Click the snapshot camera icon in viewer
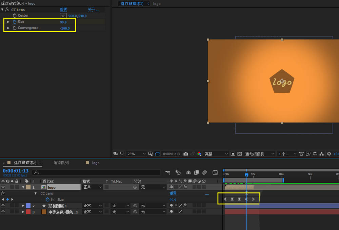This screenshot has width=339, height=230. coord(185,154)
